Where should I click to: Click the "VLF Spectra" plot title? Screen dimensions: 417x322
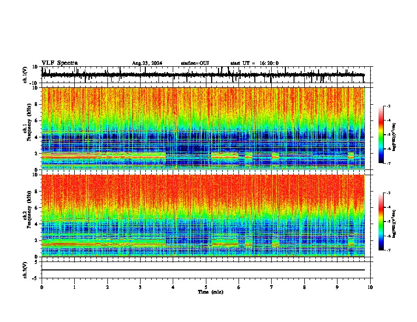pos(59,63)
